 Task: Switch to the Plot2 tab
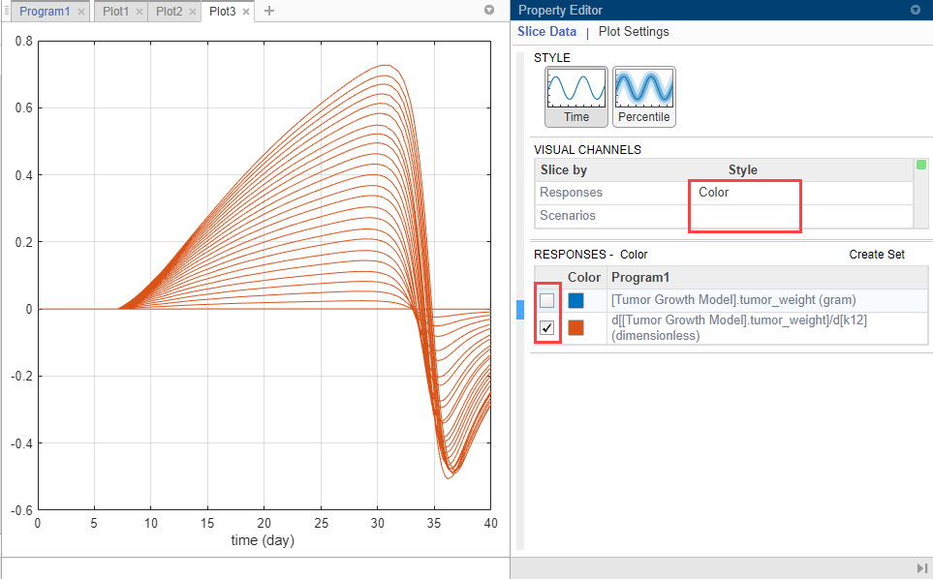click(x=170, y=12)
